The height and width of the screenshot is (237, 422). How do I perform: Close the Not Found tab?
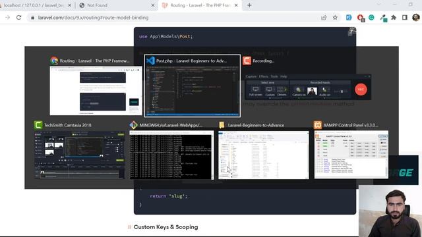click(x=152, y=5)
